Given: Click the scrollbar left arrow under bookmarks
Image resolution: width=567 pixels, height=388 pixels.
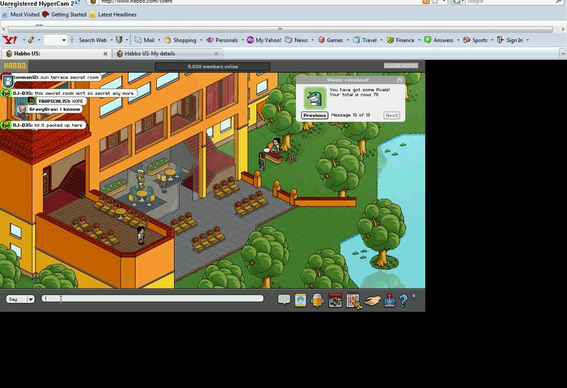Looking at the screenshot, I should click(3, 29).
